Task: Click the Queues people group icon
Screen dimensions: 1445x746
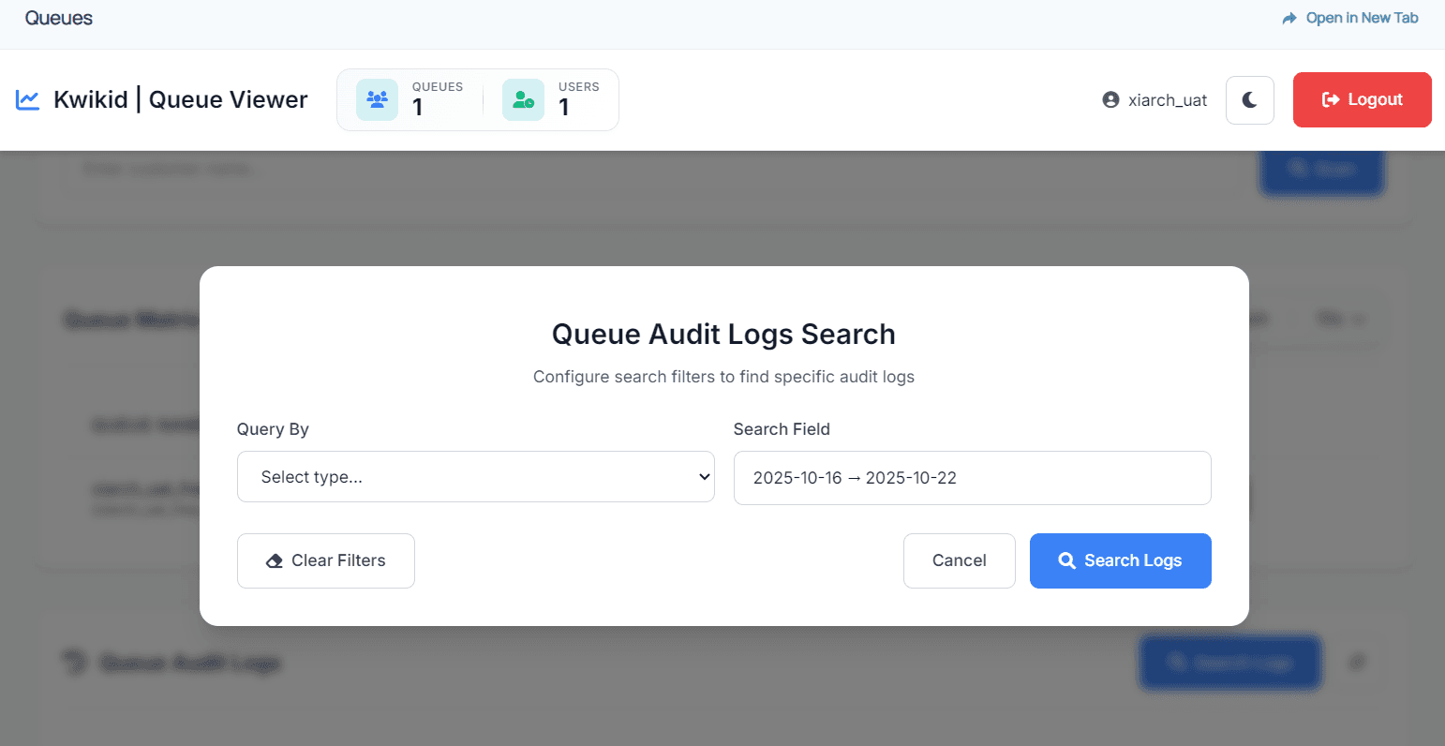Action: (377, 99)
